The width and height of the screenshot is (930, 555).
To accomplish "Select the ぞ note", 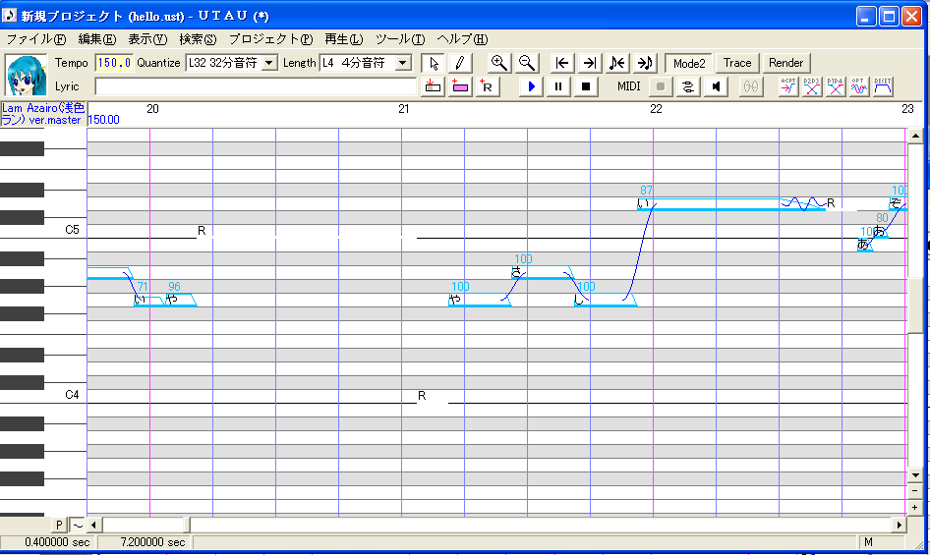I will point(898,204).
